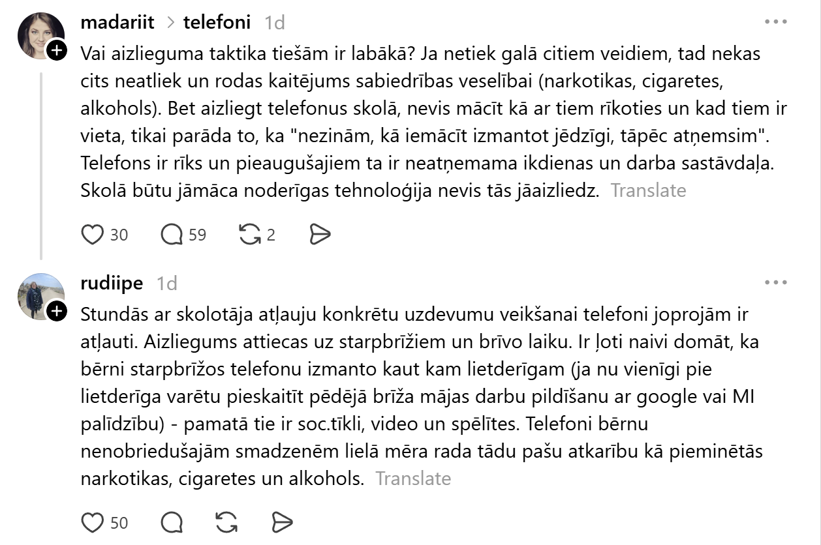Repost rudiipe's reply
The image size is (821, 545).
coord(226,522)
